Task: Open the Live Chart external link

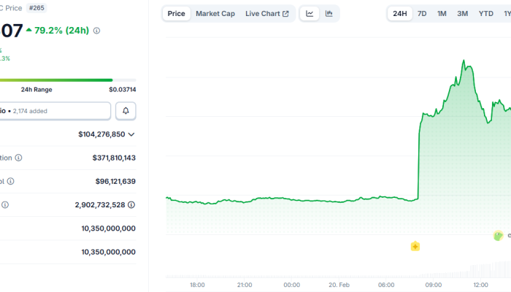Action: [266, 14]
